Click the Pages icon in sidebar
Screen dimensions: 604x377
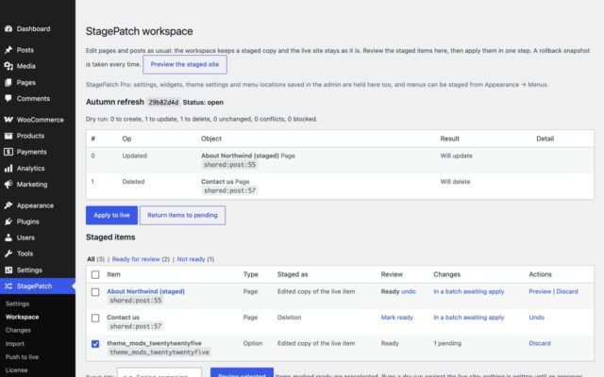(8, 82)
